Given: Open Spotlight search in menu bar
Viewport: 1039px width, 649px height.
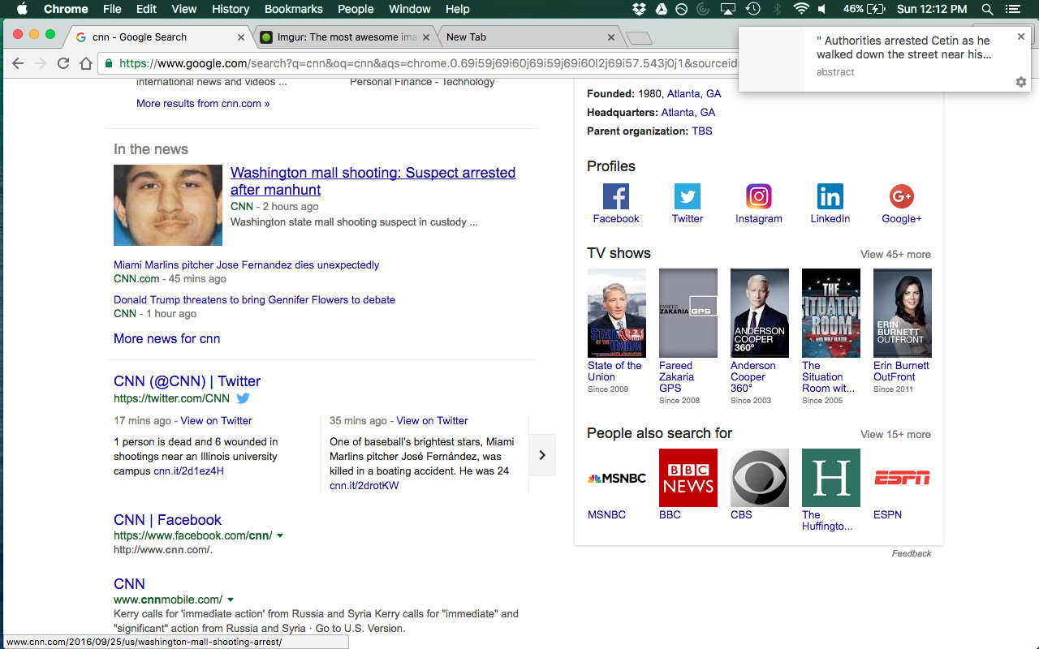Looking at the screenshot, I should 988,9.
